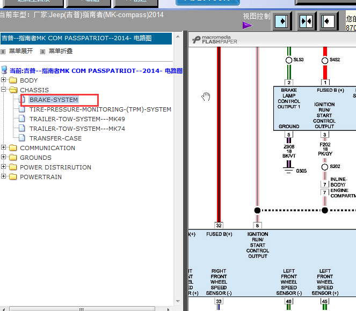Click the POWERTRAIN folder icon

13,176
